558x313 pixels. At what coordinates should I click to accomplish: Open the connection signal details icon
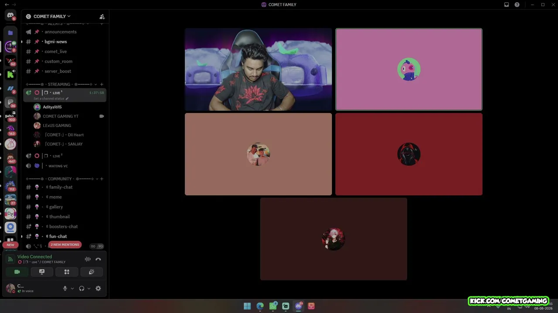pos(10,259)
